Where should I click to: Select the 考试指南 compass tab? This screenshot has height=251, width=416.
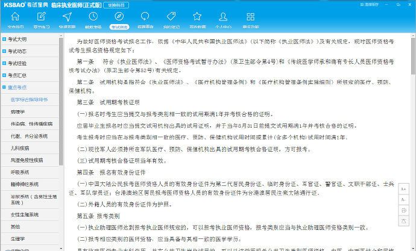click(x=119, y=20)
